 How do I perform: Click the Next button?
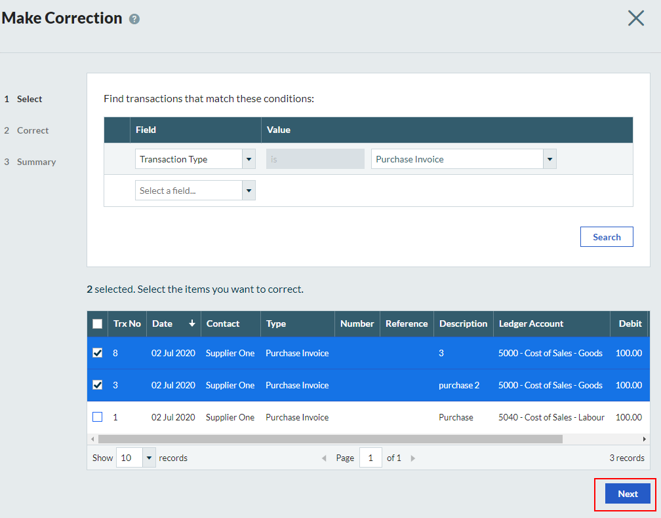coord(628,494)
